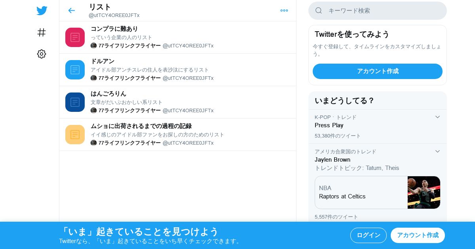This screenshot has height=249, width=475.
Task: Click the 5,557件のツイート count
Action: (x=336, y=217)
